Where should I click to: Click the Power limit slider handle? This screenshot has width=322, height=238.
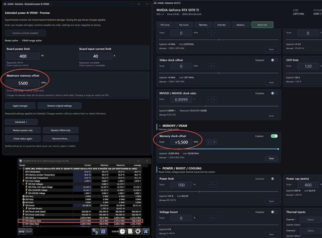[x=200, y=192]
